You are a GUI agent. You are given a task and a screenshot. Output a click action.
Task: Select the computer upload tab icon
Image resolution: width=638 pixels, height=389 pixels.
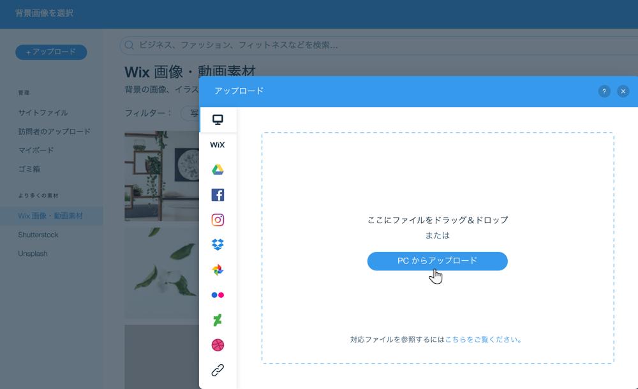[x=219, y=119]
